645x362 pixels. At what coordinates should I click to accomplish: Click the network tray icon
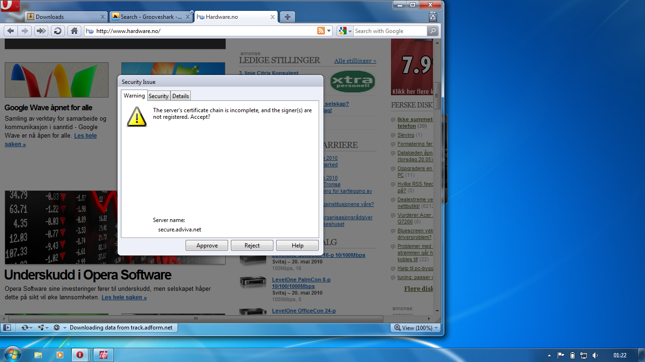[x=584, y=355]
